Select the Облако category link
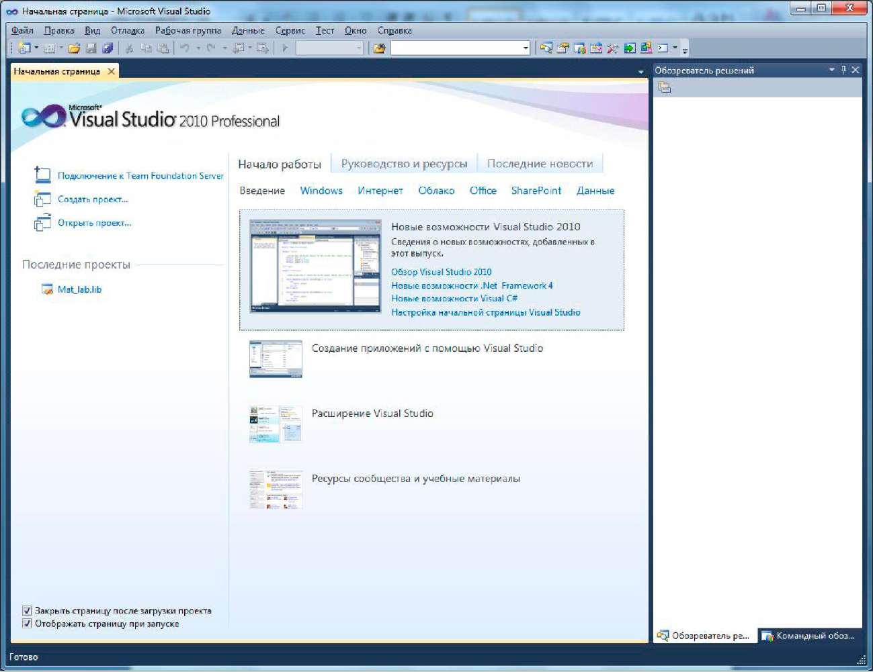This screenshot has height=672, width=873. (x=436, y=191)
